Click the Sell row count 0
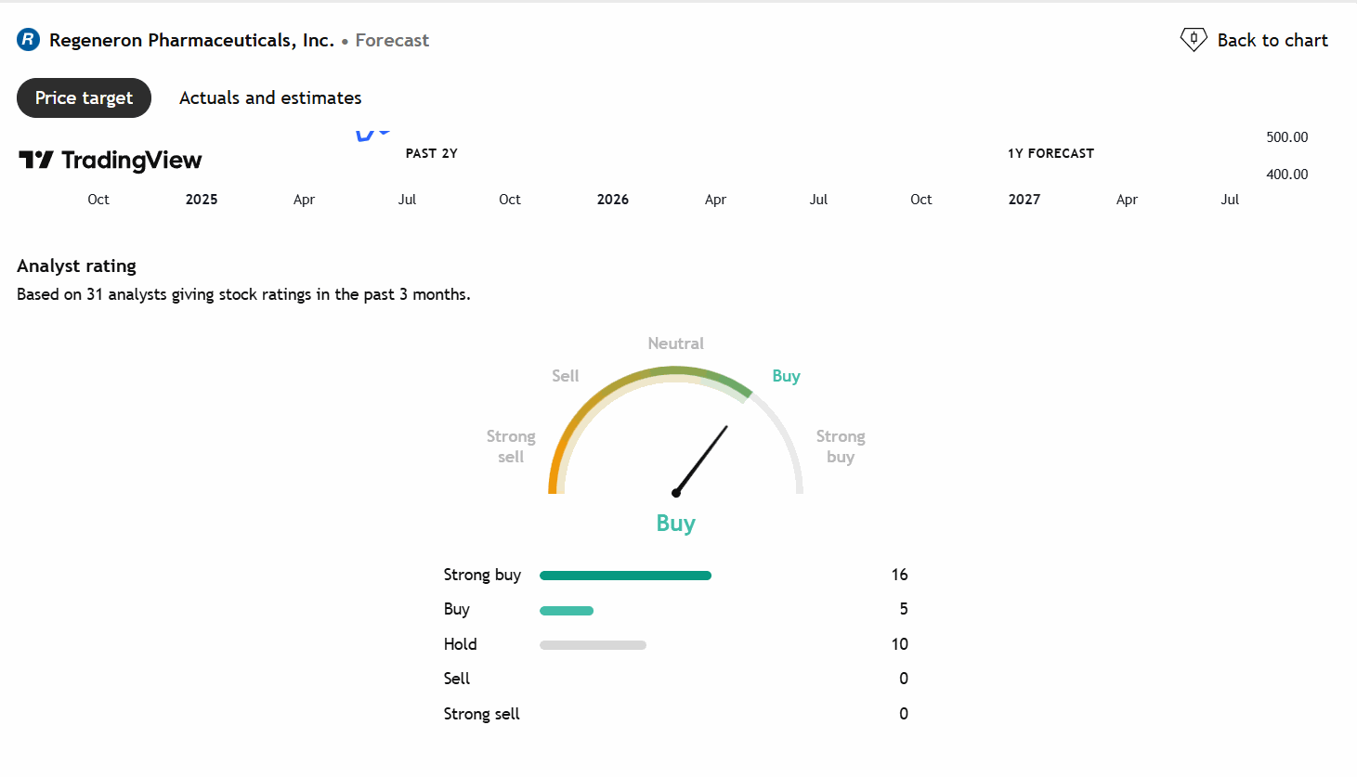Viewport: 1357px width, 777px height. tap(904, 679)
